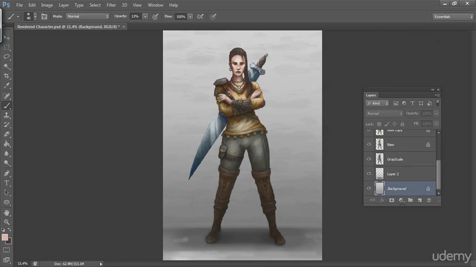
Task: Hide Layer 2 visibility eye
Action: [369, 174]
